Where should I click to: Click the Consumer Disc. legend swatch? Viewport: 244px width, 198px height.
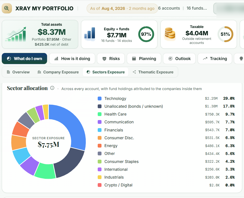pyautogui.click(x=99, y=138)
